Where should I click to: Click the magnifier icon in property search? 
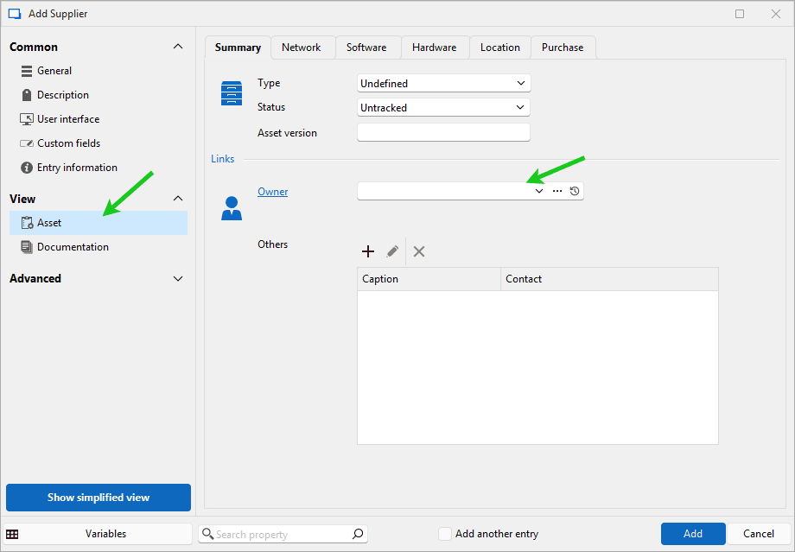click(358, 534)
